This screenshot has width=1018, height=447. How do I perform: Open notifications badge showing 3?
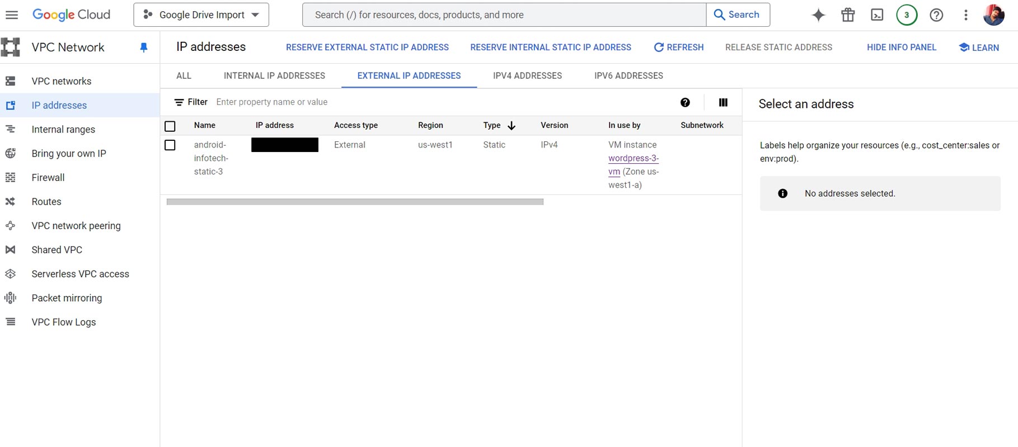point(907,15)
